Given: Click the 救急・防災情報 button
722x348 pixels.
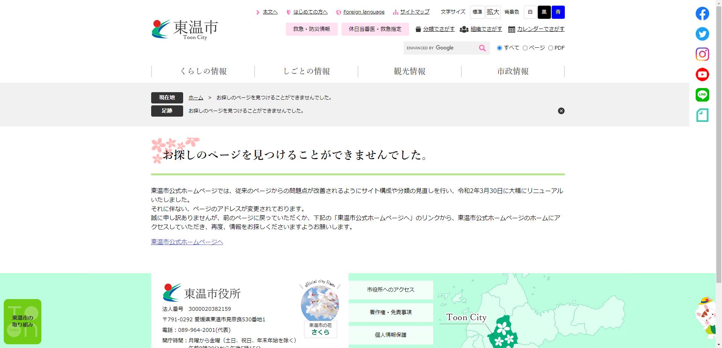Looking at the screenshot, I should pyautogui.click(x=311, y=29).
